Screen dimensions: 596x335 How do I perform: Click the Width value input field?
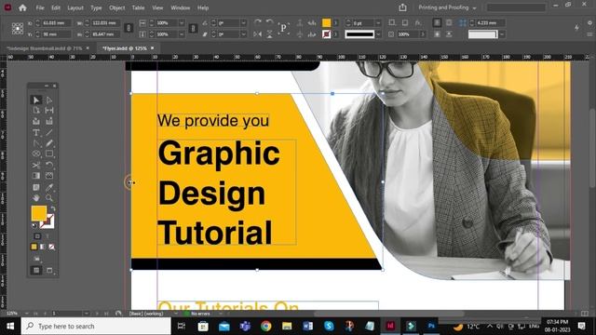point(105,23)
